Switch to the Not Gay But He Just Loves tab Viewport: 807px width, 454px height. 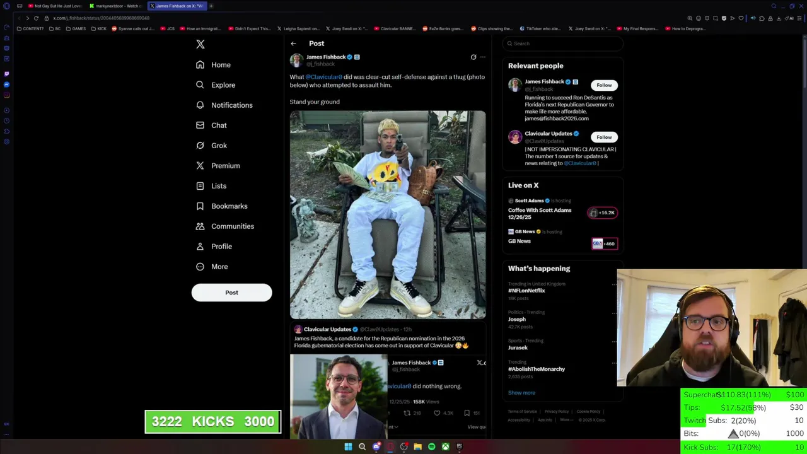point(55,6)
